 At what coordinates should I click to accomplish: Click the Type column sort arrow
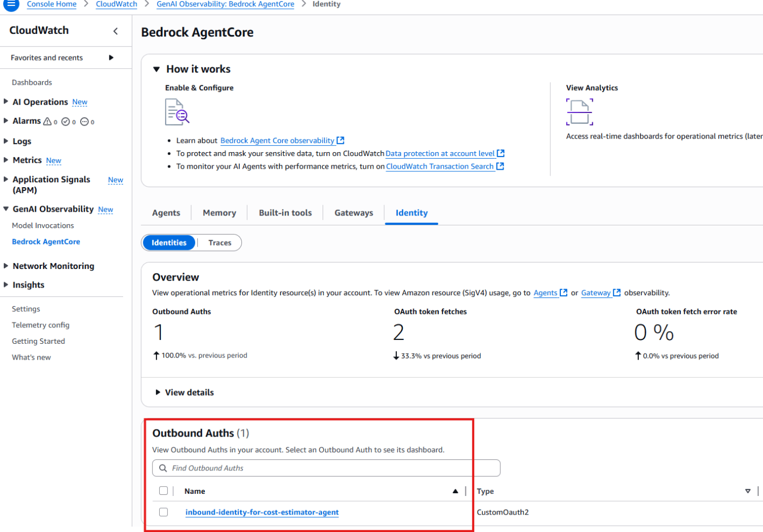748,491
